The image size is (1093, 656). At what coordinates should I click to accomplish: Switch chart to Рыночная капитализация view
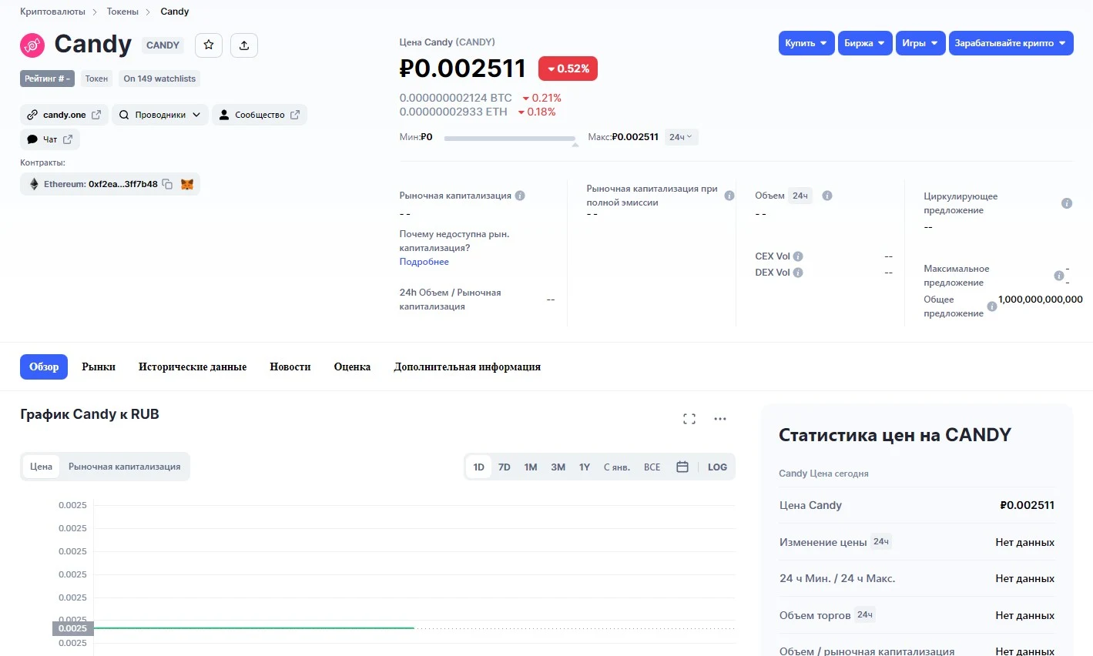125,467
